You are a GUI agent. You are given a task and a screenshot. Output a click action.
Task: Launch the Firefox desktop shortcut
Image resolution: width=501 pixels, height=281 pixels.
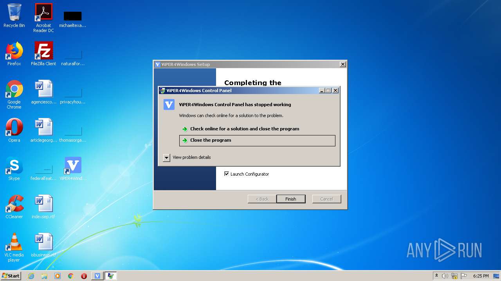click(14, 54)
